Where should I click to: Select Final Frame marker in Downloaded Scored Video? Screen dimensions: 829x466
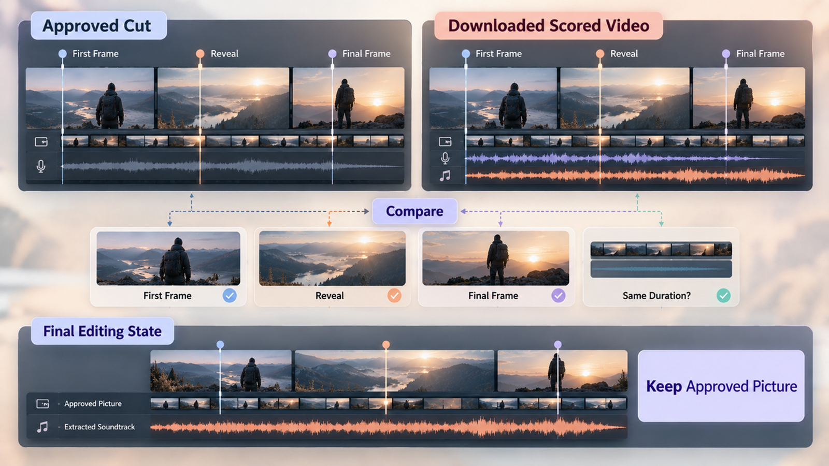[x=726, y=53]
